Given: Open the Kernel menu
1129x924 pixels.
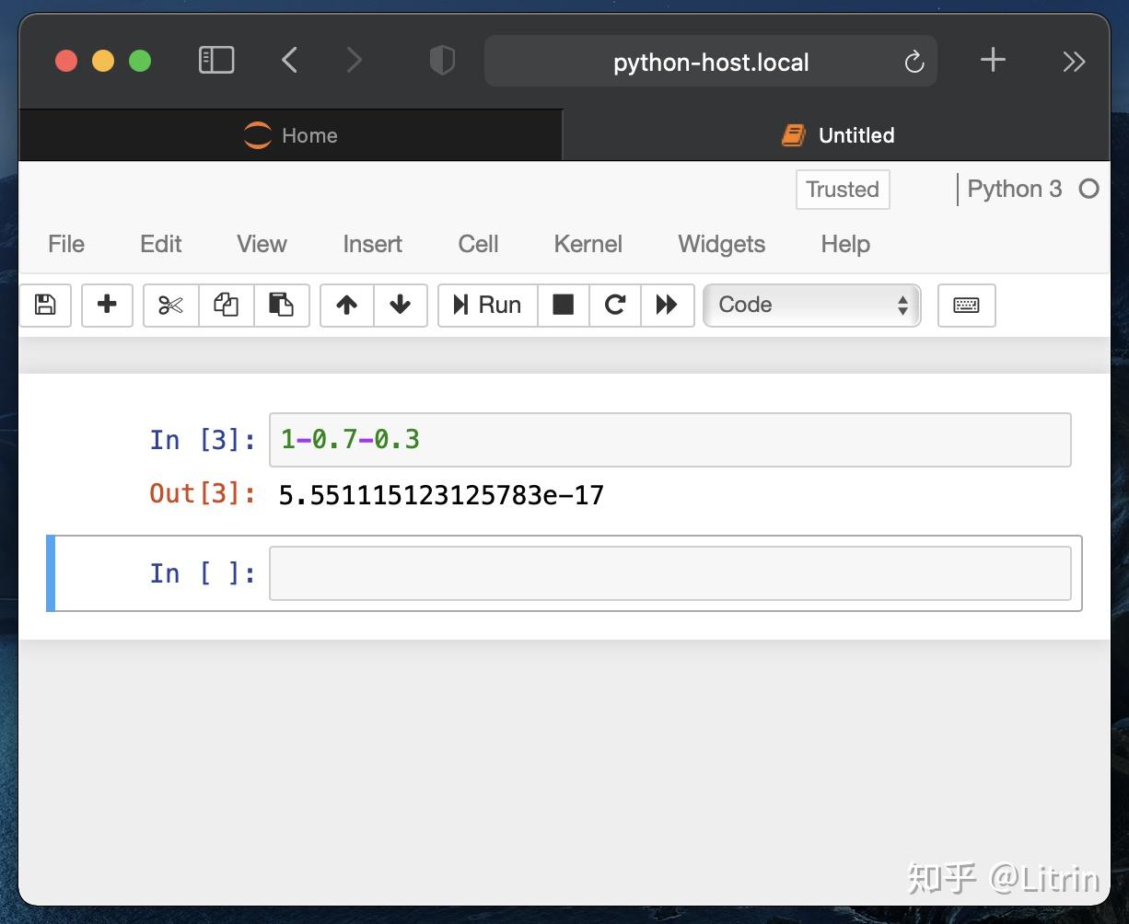Looking at the screenshot, I should [x=588, y=244].
